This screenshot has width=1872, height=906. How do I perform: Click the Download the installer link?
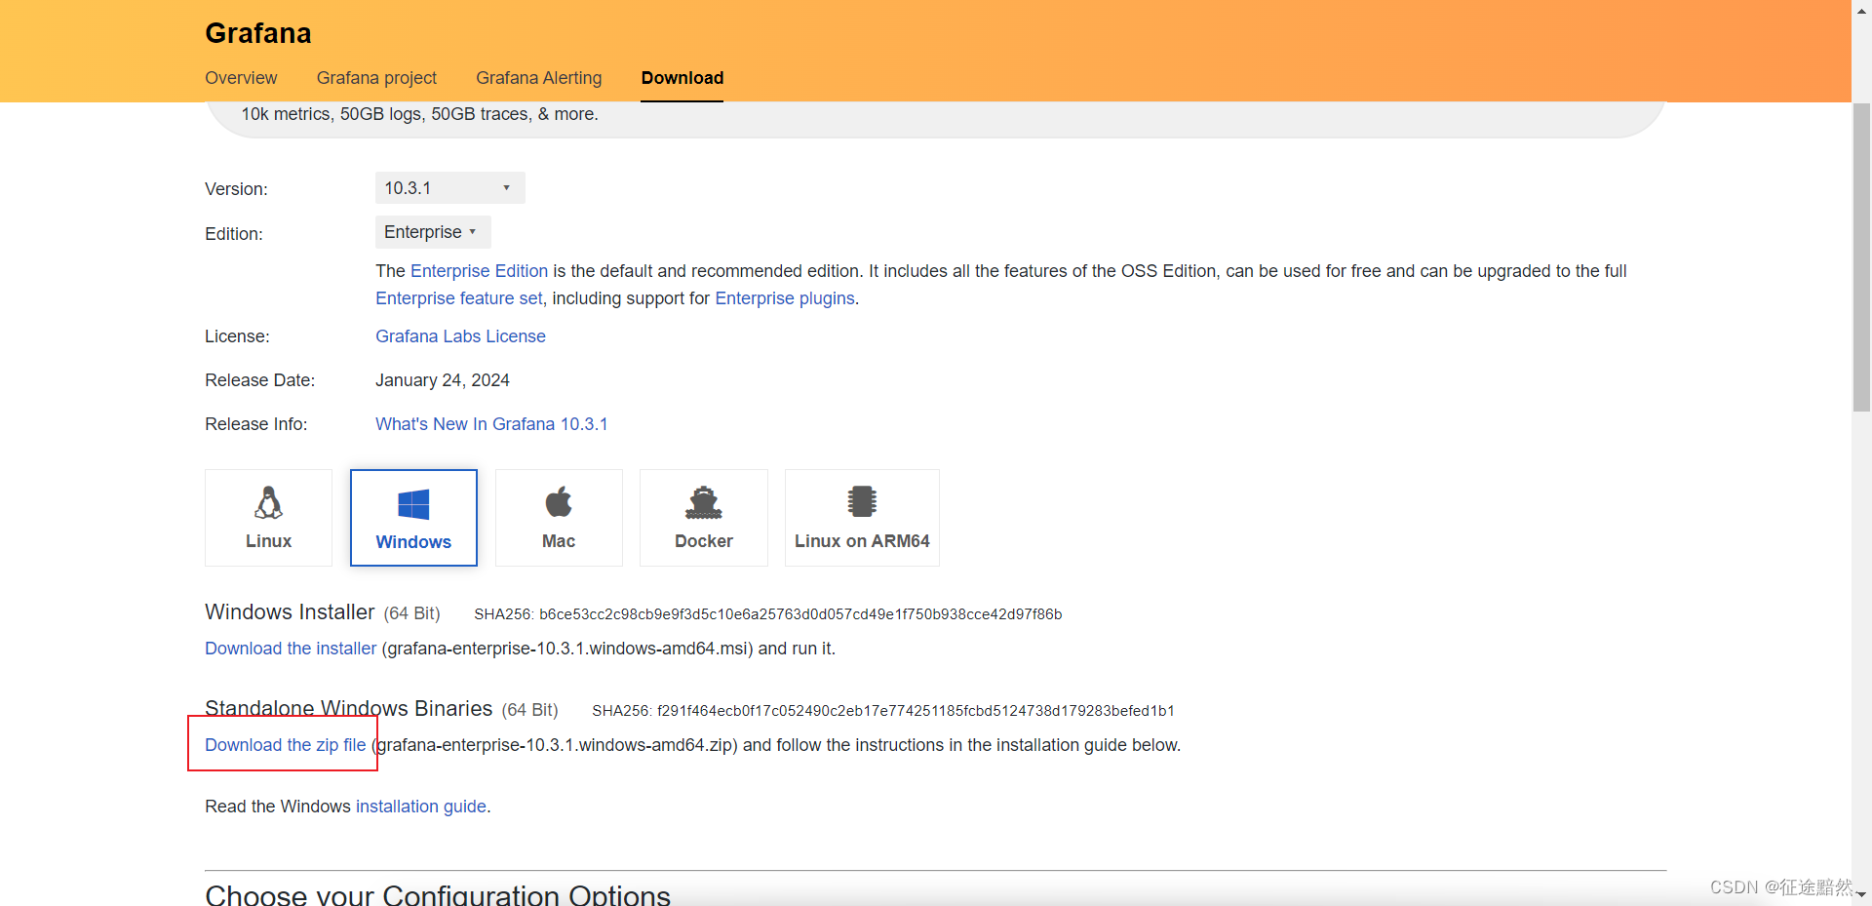point(291,649)
